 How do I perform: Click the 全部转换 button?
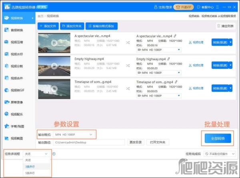click(x=218, y=138)
